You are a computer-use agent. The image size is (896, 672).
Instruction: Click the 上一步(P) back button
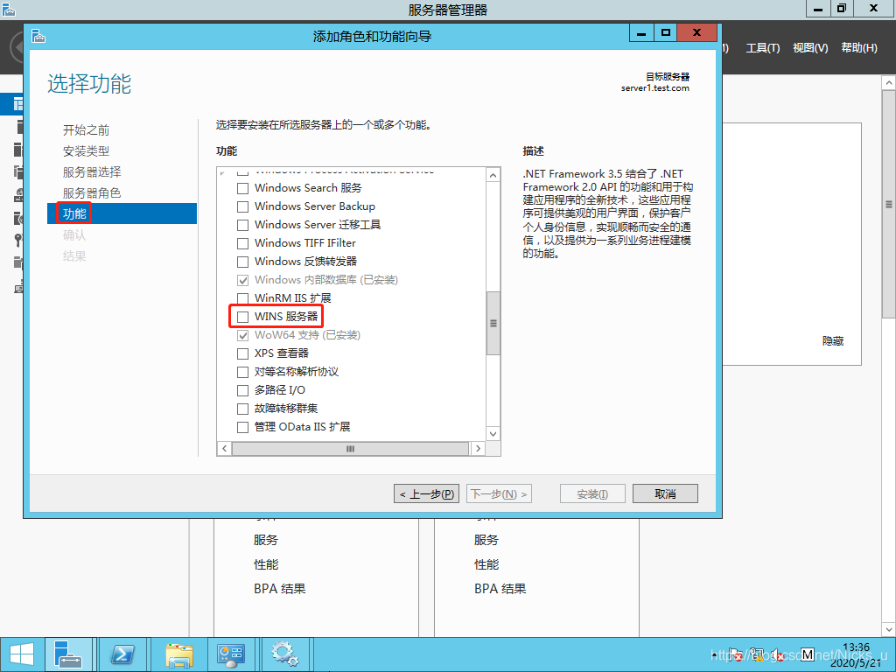[x=426, y=493]
